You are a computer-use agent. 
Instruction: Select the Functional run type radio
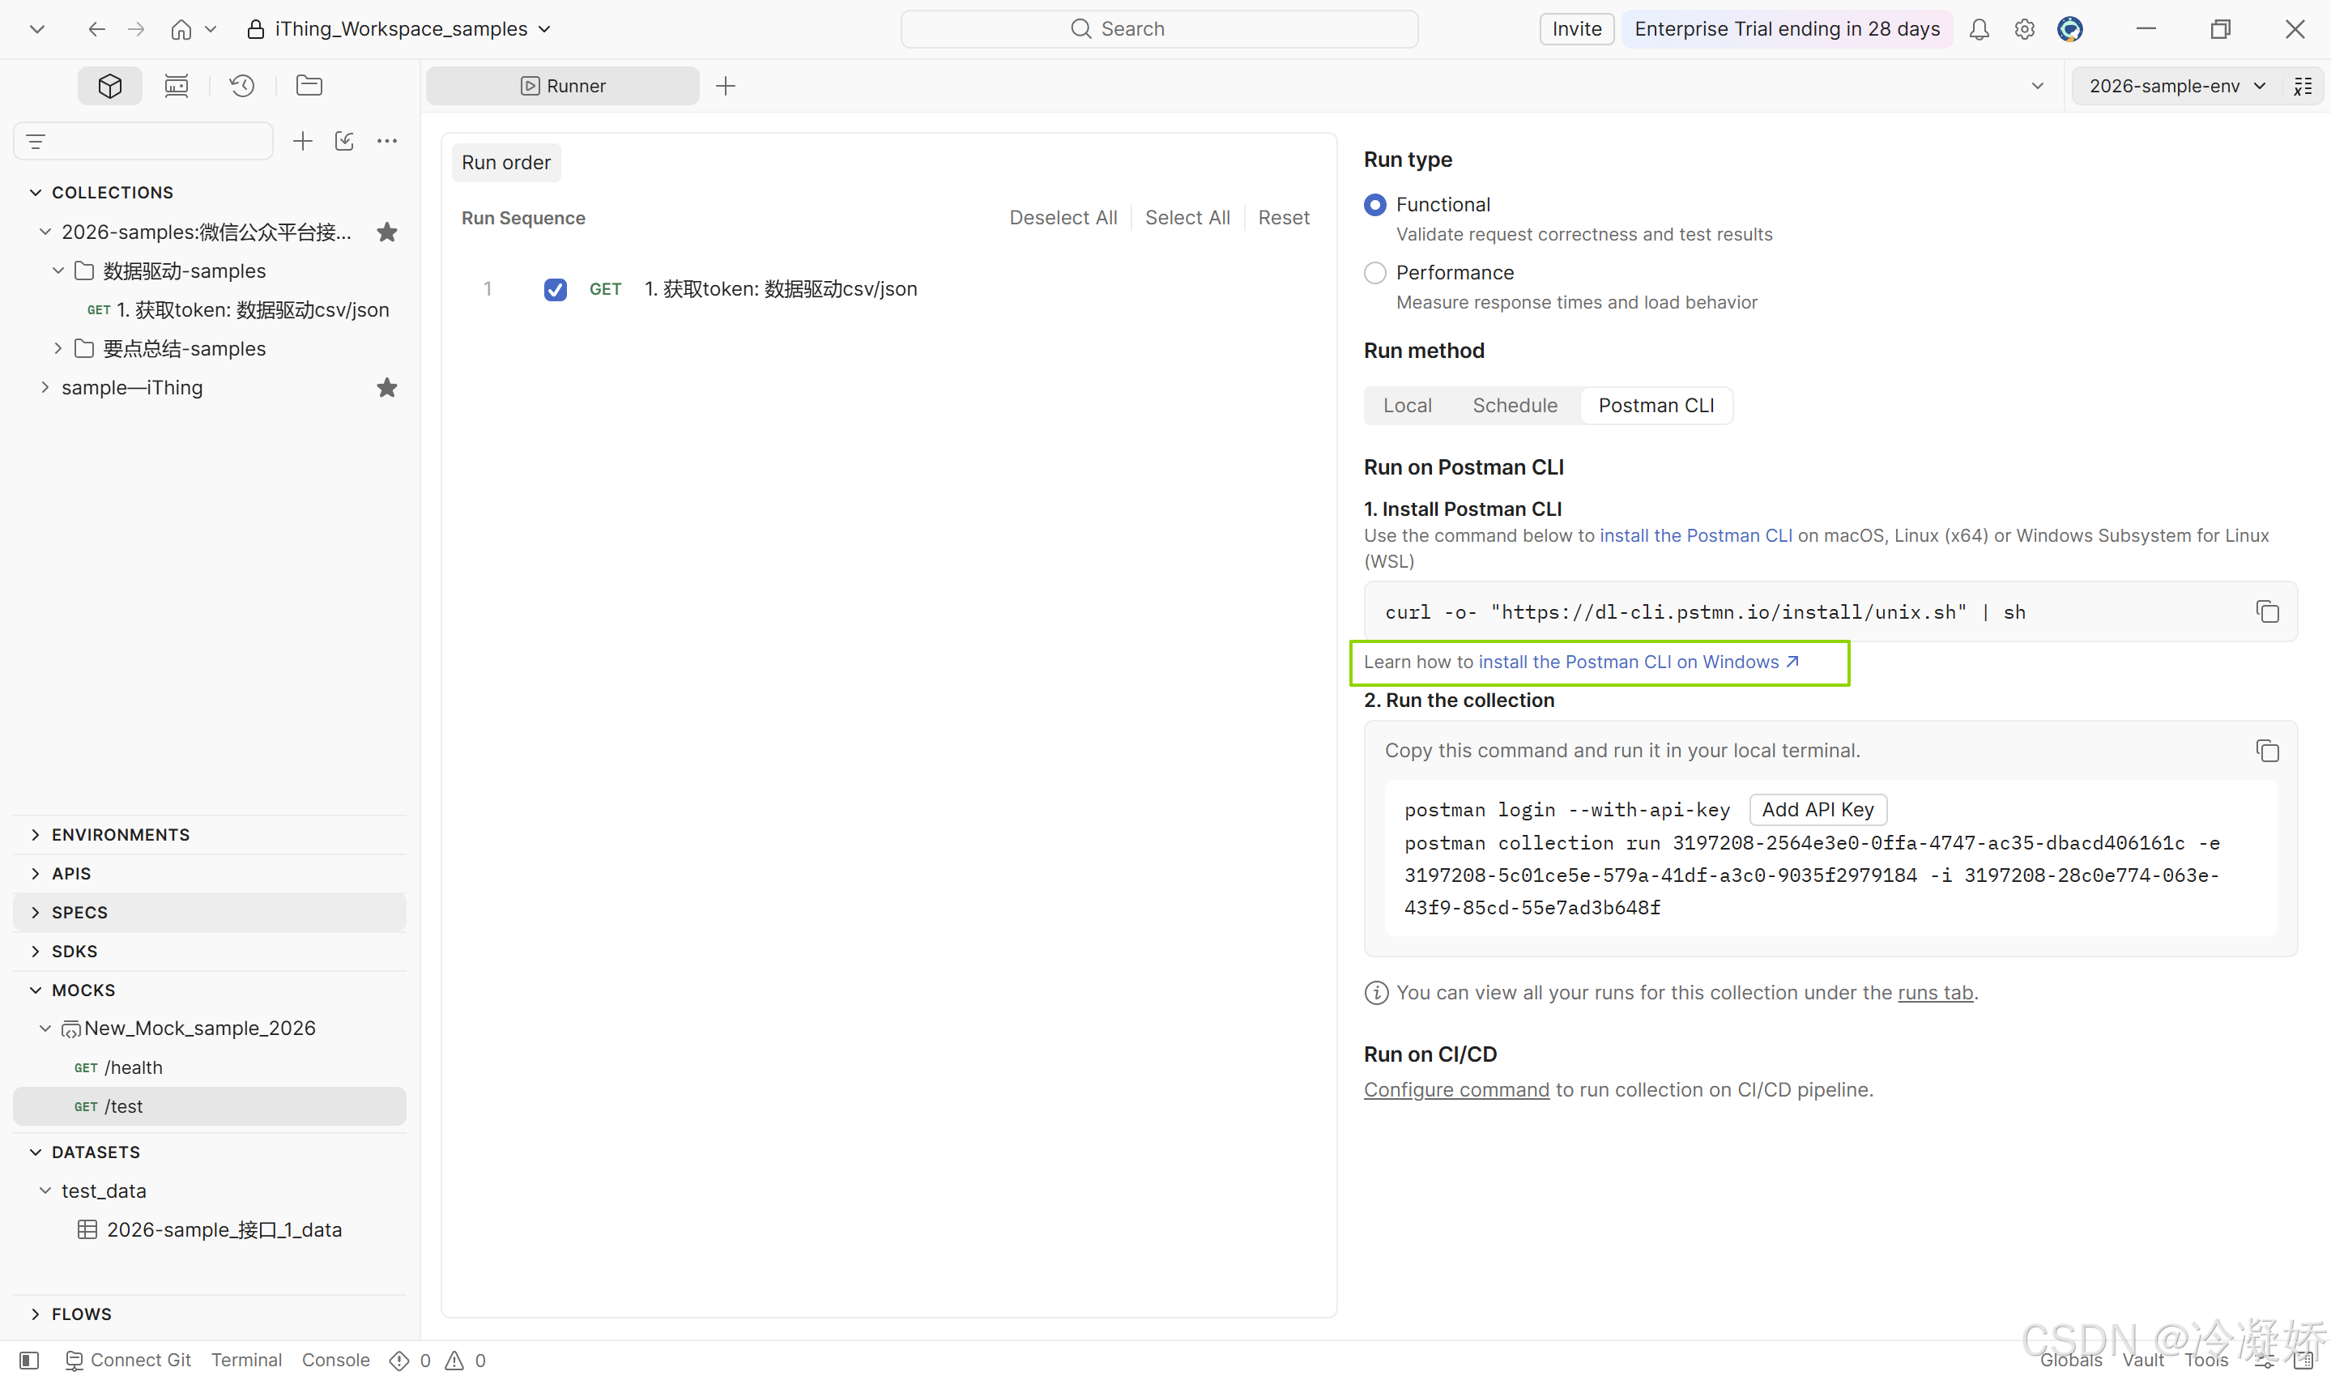point(1374,205)
